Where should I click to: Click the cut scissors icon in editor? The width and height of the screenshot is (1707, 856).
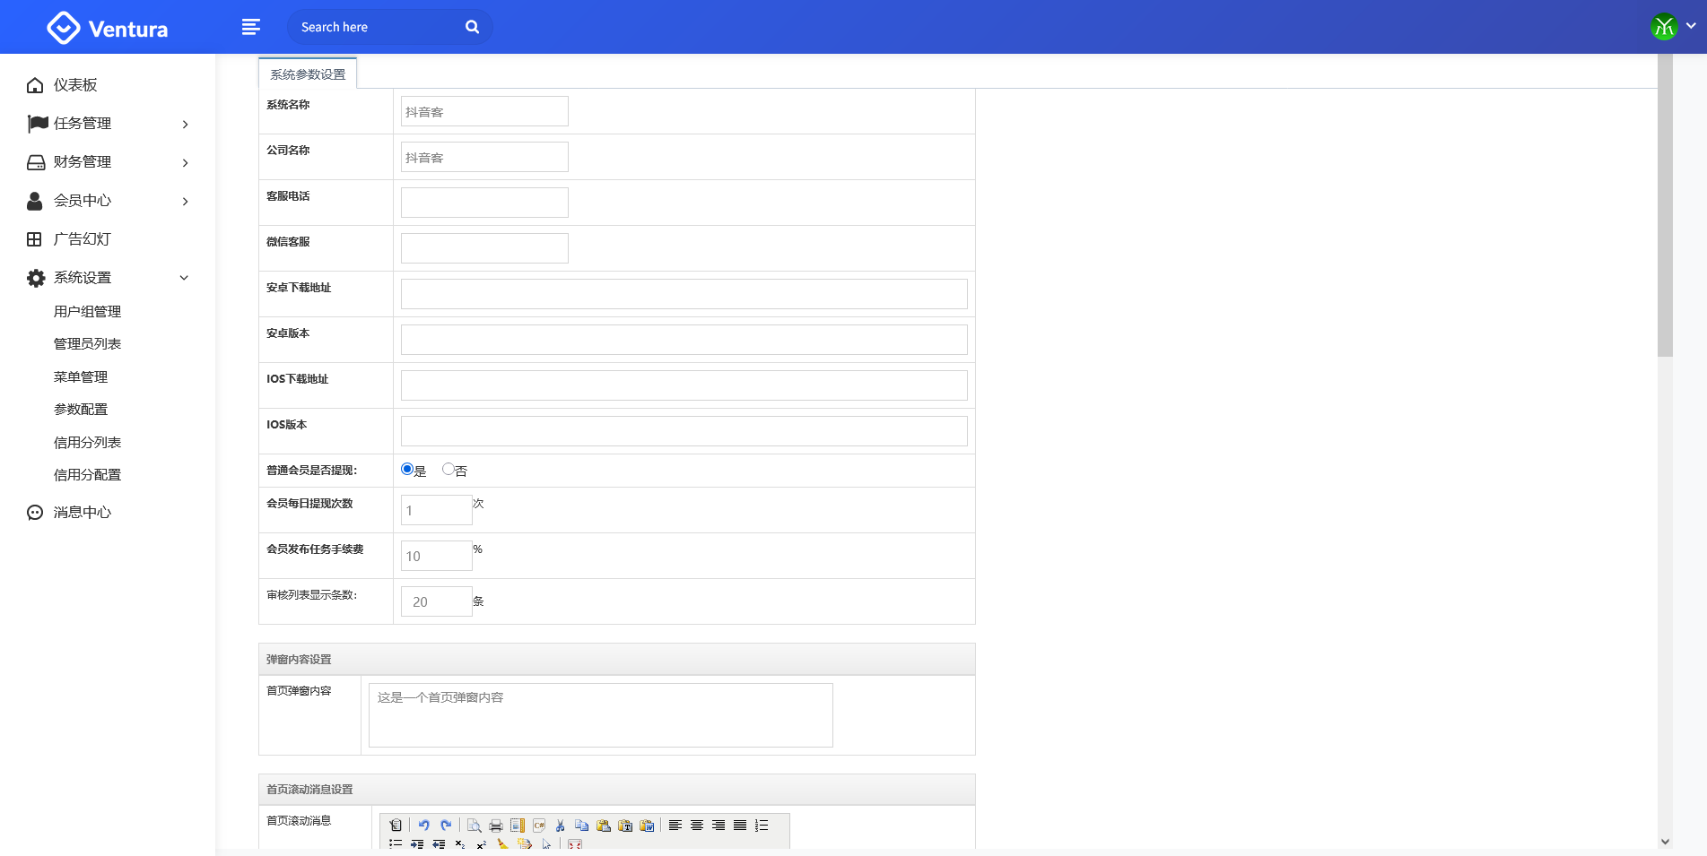[560, 826]
